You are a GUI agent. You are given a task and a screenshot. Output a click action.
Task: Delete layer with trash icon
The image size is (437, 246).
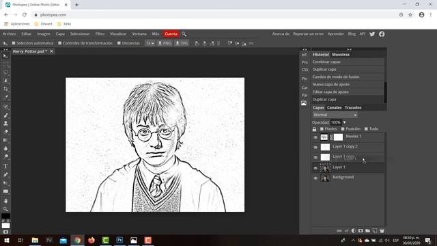(382, 231)
